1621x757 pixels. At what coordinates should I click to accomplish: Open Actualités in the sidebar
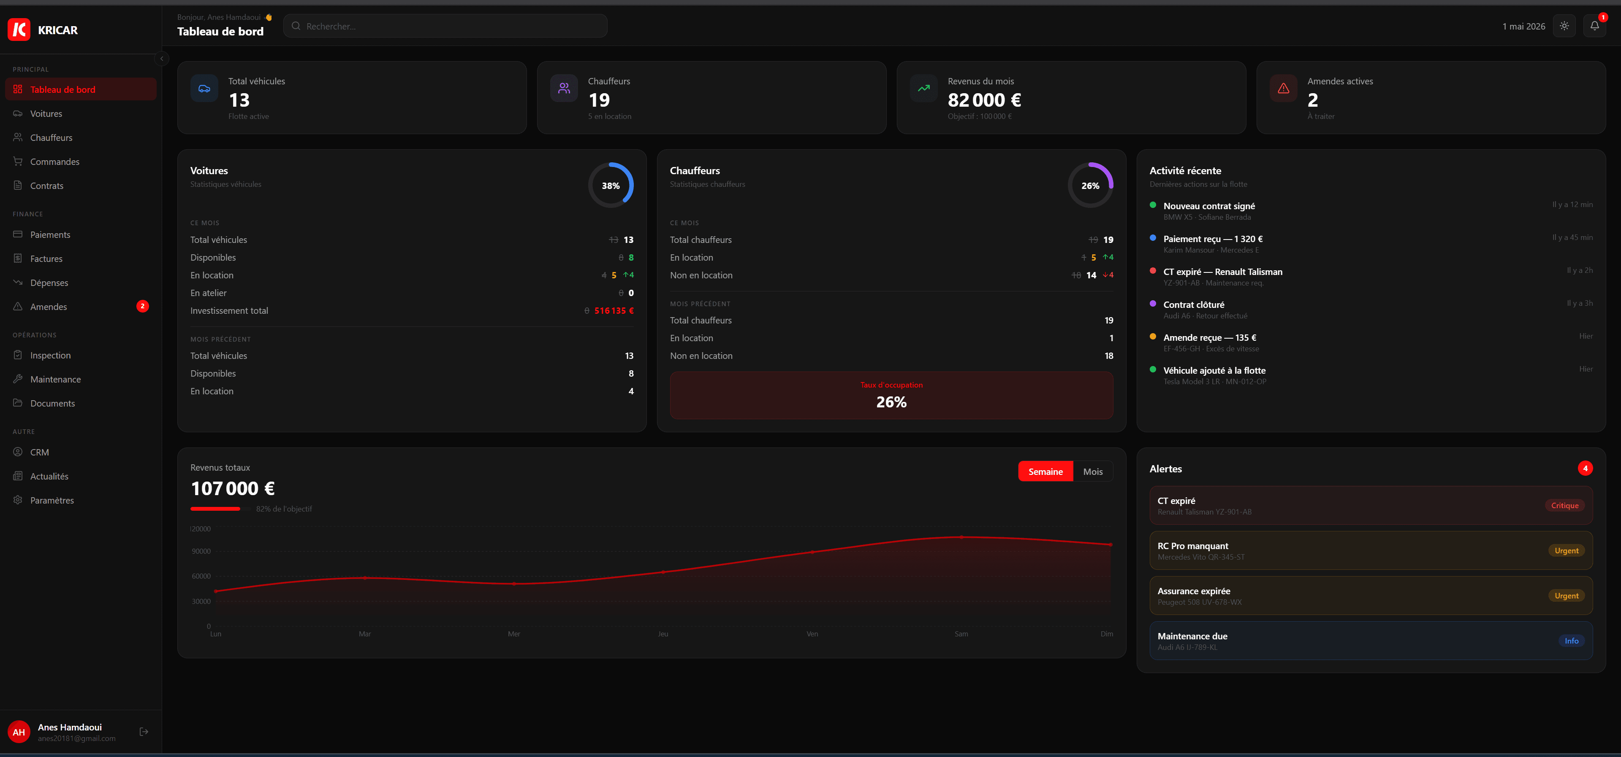pyautogui.click(x=81, y=476)
